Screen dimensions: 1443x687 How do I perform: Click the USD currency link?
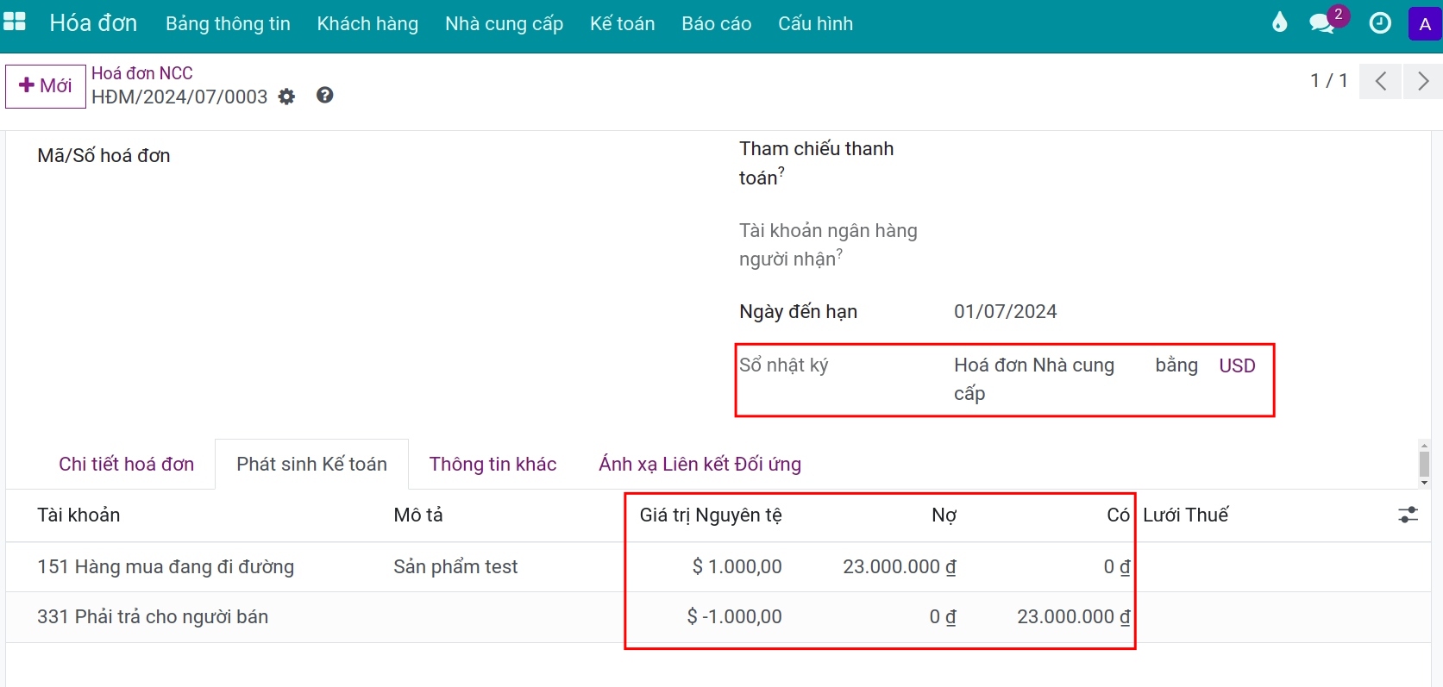point(1237,365)
